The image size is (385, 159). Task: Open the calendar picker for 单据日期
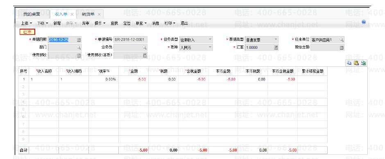point(79,40)
